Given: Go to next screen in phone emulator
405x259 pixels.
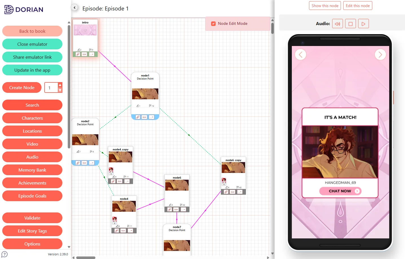Looking at the screenshot, I should 380,54.
